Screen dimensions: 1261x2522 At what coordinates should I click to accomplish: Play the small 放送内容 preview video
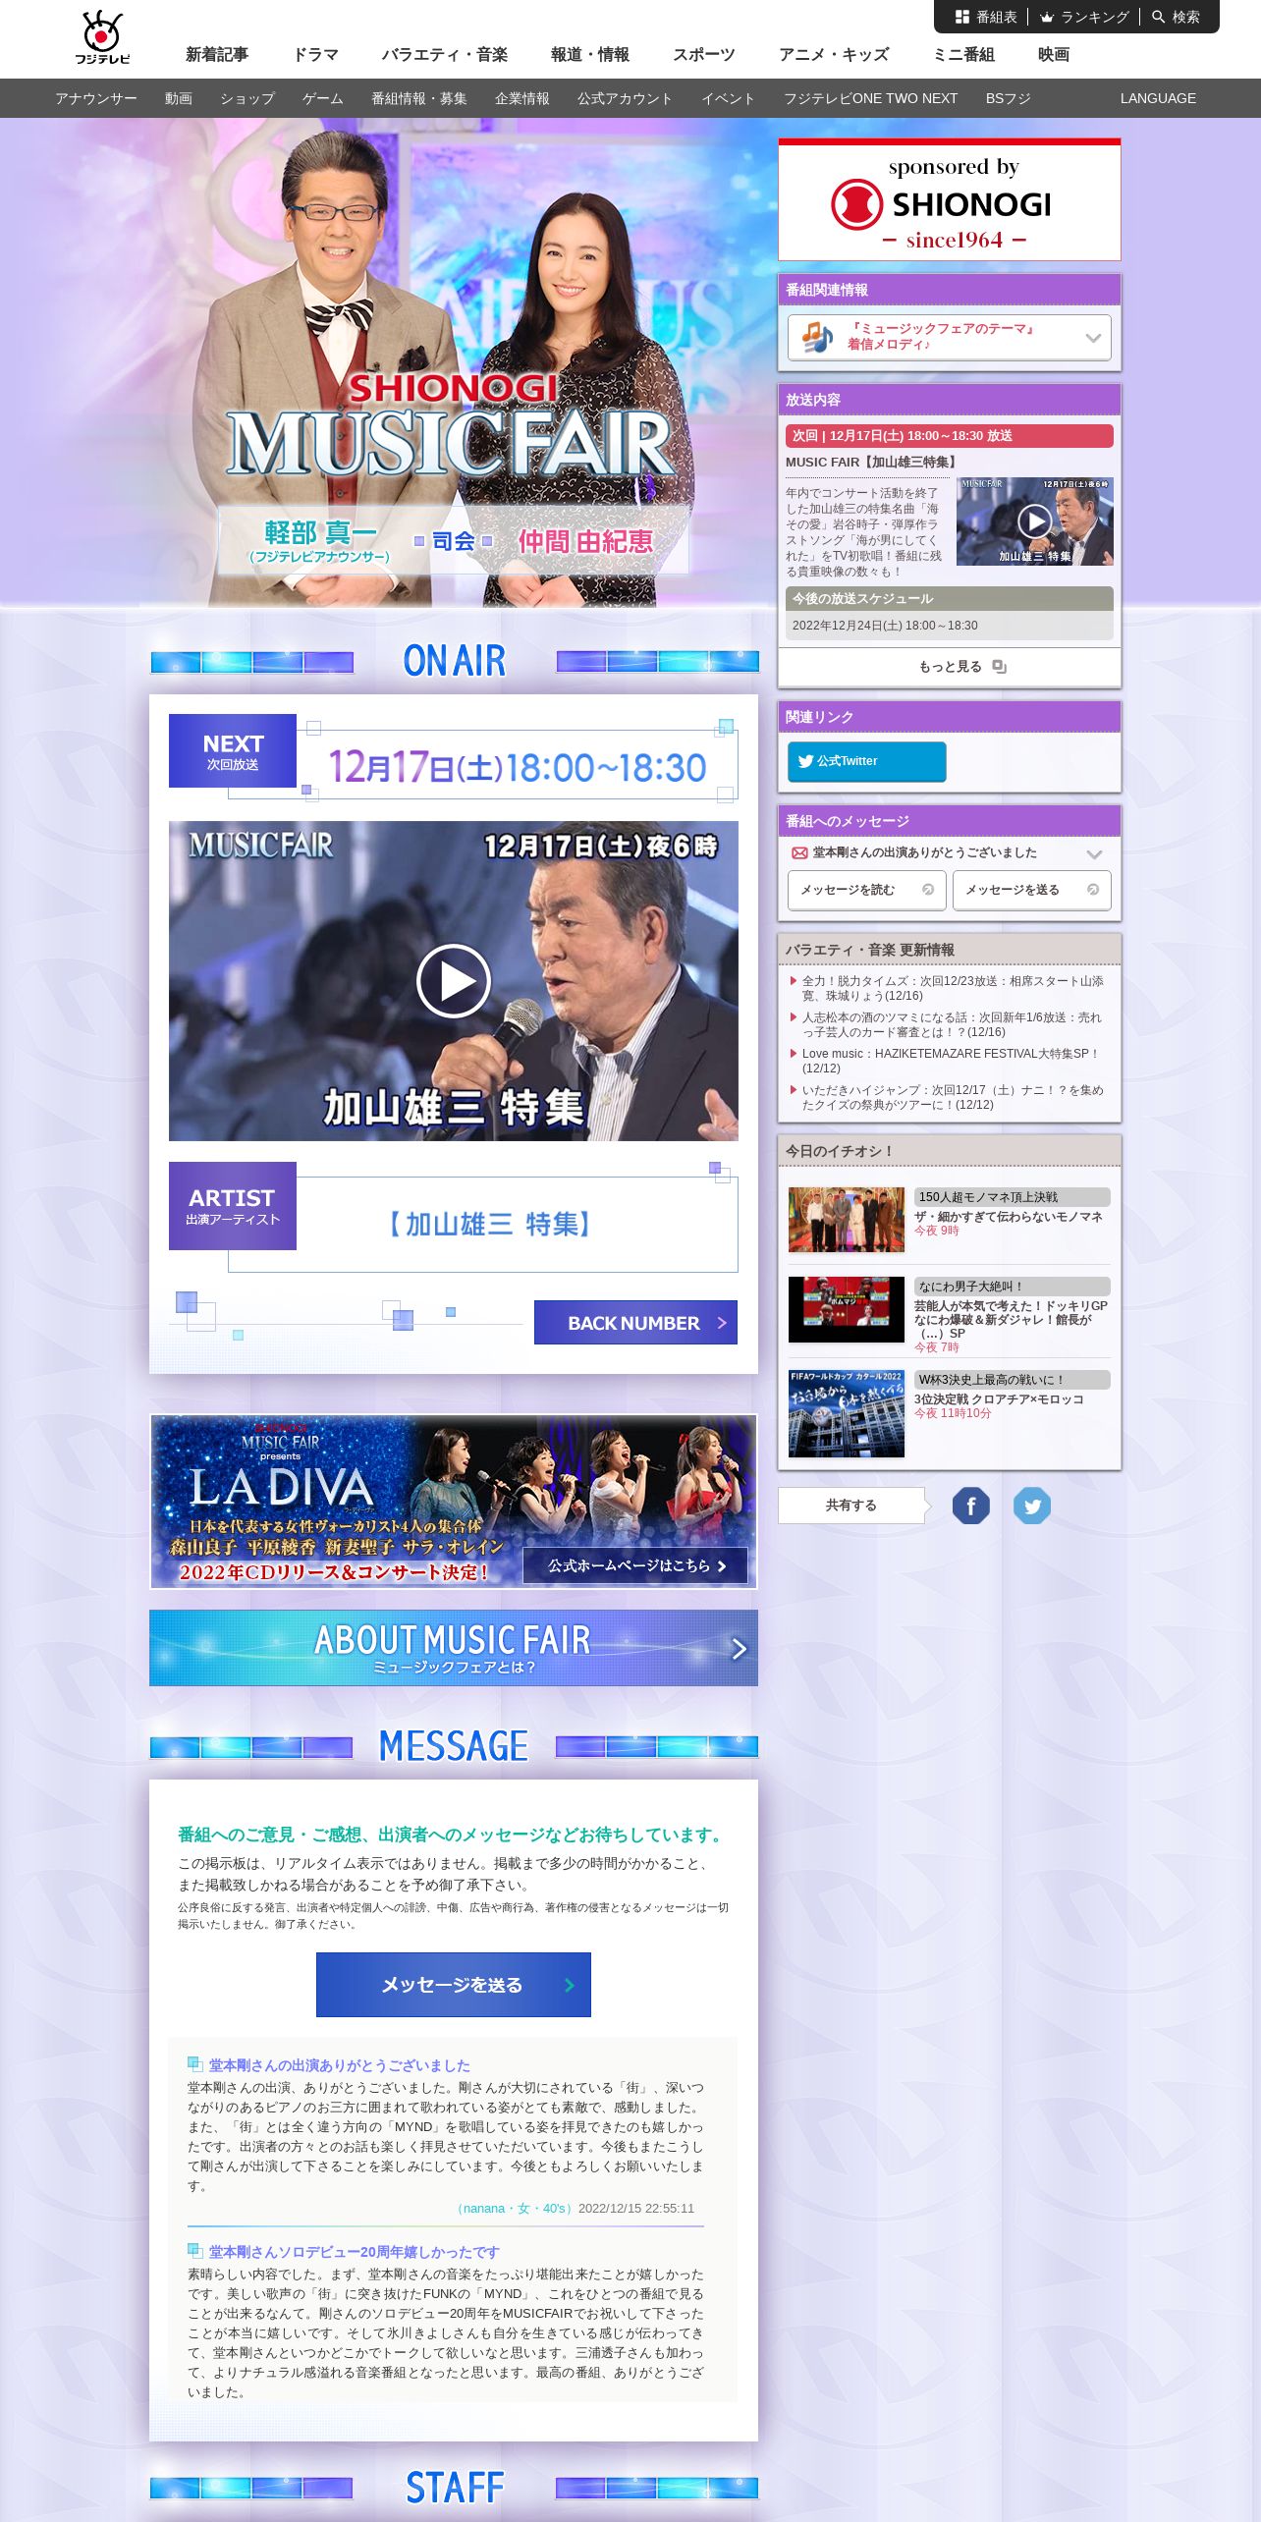pyautogui.click(x=1034, y=521)
